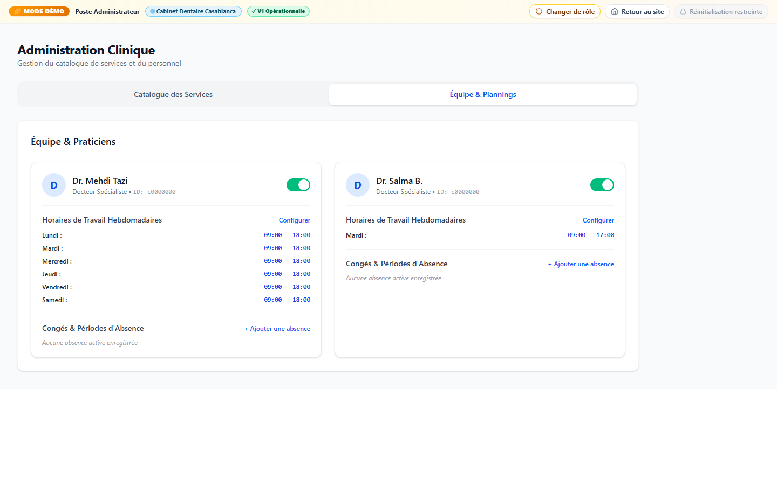This screenshot has width=777, height=485.
Task: Click the Équipe & Praticiens heading
Action: point(73,142)
